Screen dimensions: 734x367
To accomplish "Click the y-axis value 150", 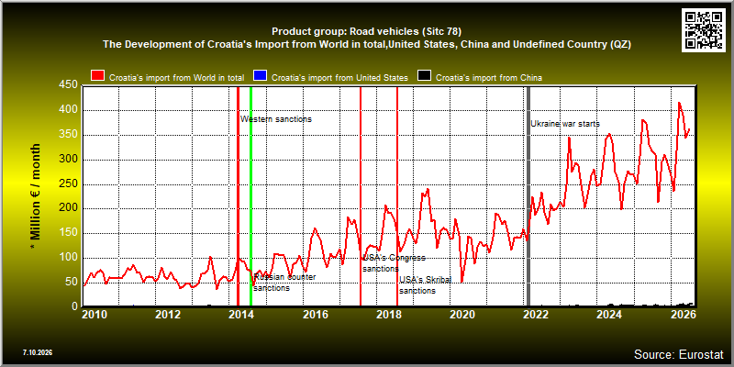I will [68, 233].
